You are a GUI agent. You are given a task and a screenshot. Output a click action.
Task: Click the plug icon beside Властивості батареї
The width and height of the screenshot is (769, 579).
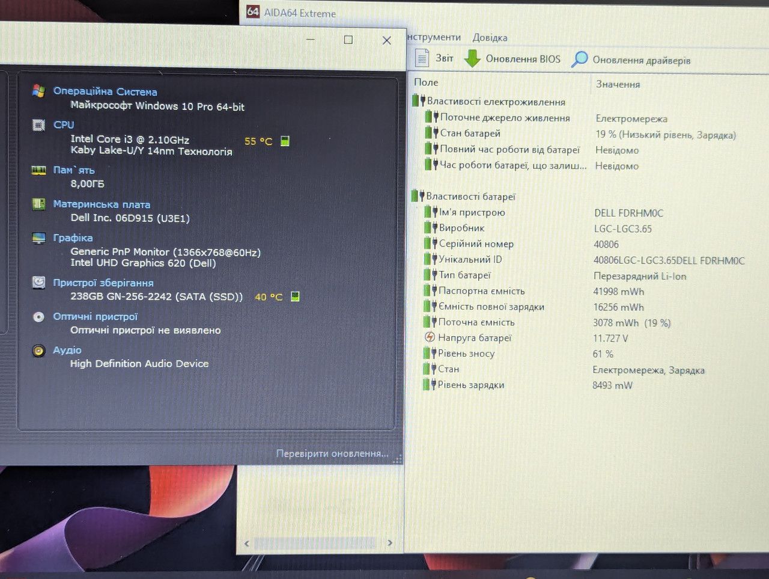[x=418, y=195]
